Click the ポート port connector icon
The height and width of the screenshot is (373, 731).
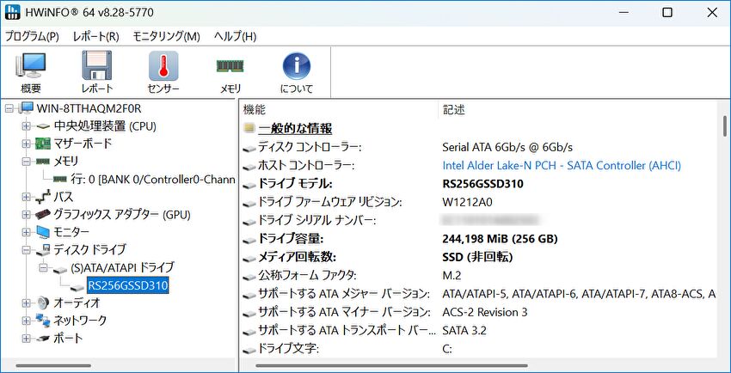click(43, 339)
